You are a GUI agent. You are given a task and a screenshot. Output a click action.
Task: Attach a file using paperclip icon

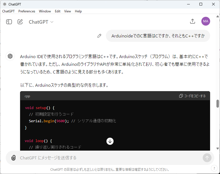pos(13,158)
